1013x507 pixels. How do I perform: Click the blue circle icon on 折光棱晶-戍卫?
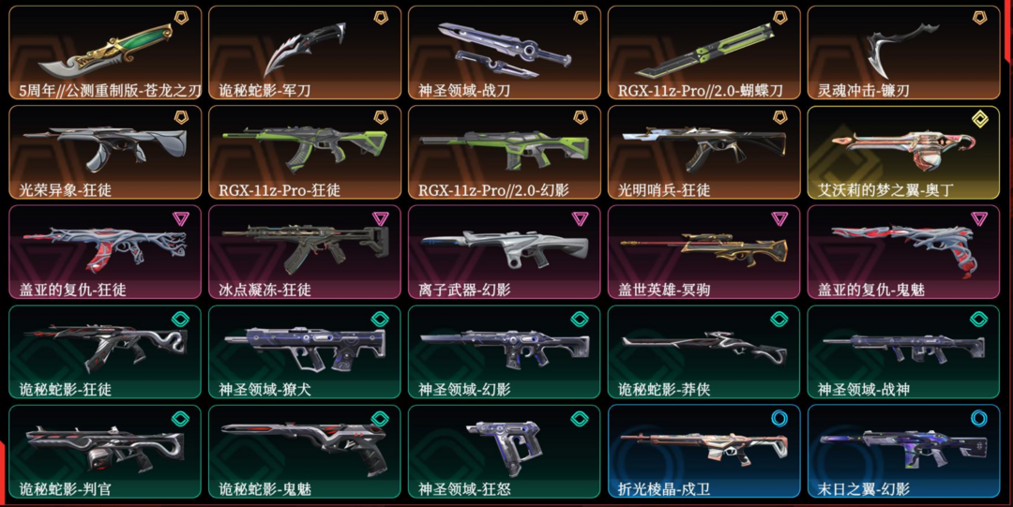779,419
